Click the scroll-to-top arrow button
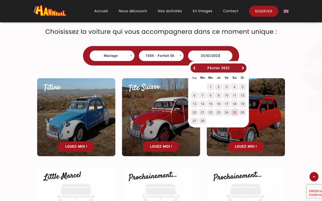Screen dimensions: 322x201 pos(314,177)
